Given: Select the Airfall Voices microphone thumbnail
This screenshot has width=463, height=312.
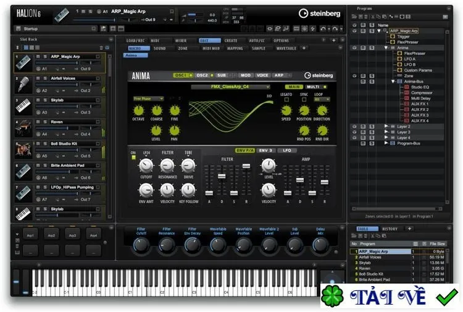Looking at the screenshot, I should coord(23,85).
